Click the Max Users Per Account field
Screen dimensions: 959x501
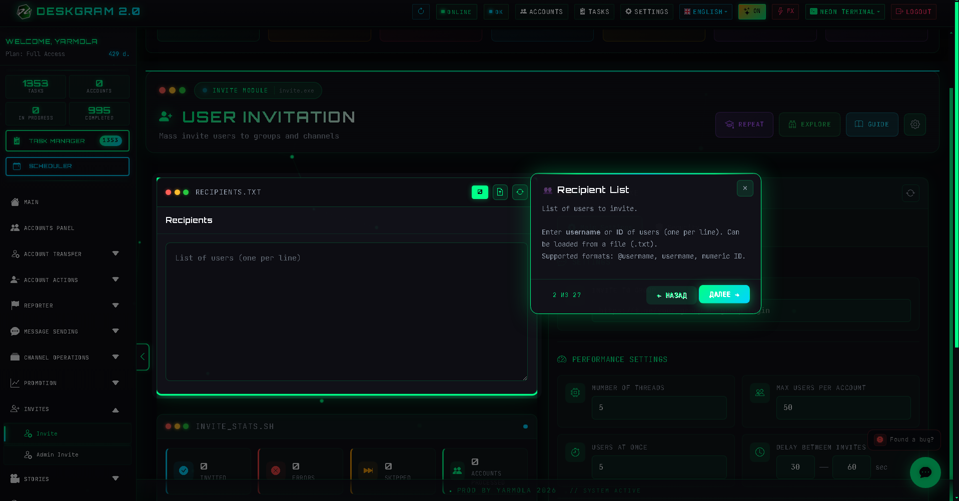843,407
